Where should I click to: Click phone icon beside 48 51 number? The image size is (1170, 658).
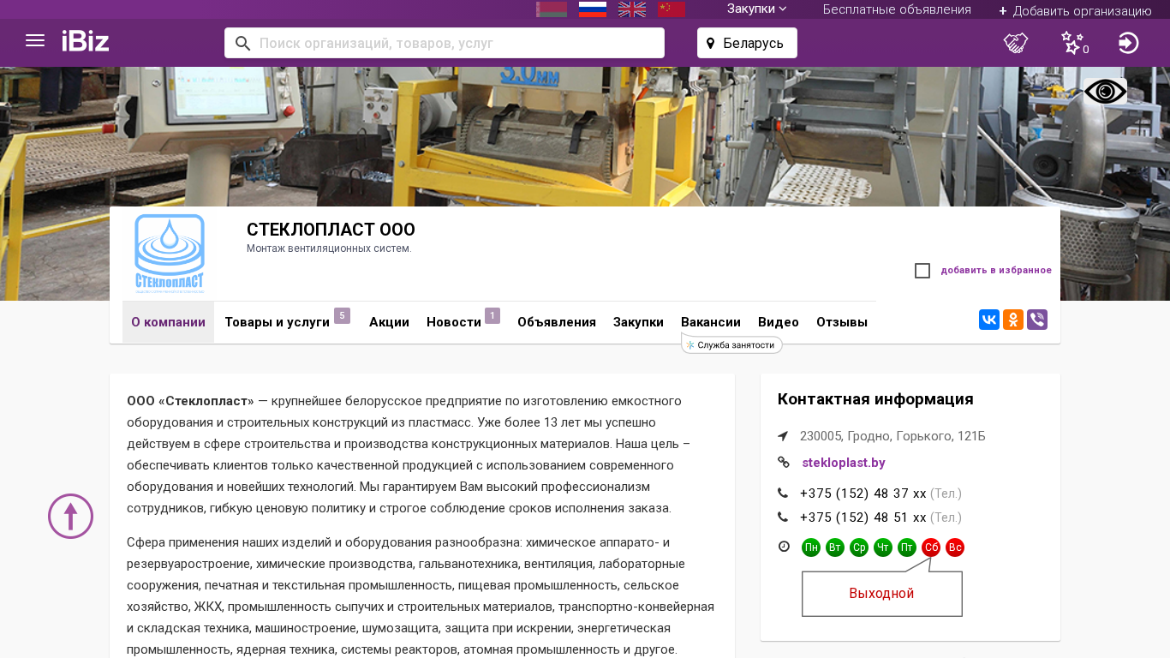click(783, 517)
